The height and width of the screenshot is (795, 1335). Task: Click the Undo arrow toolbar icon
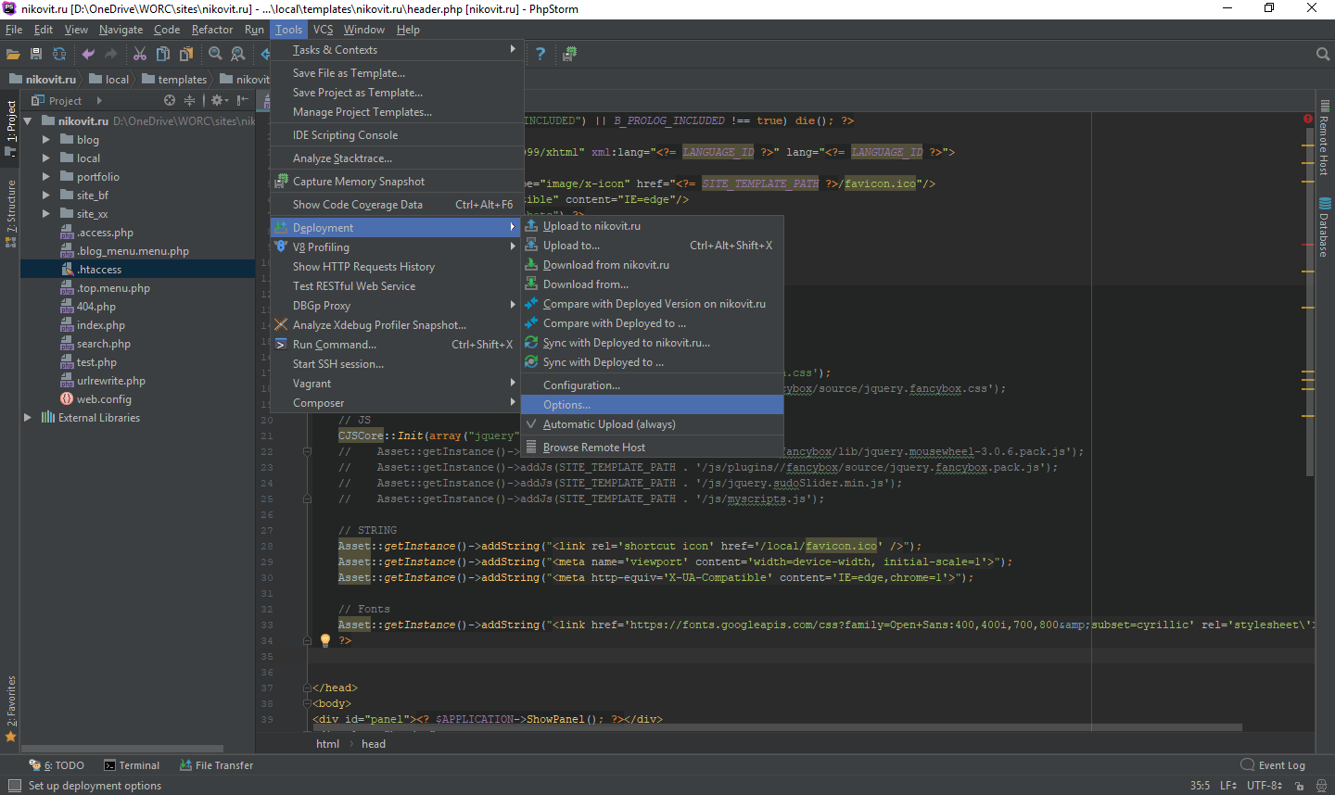pos(88,54)
